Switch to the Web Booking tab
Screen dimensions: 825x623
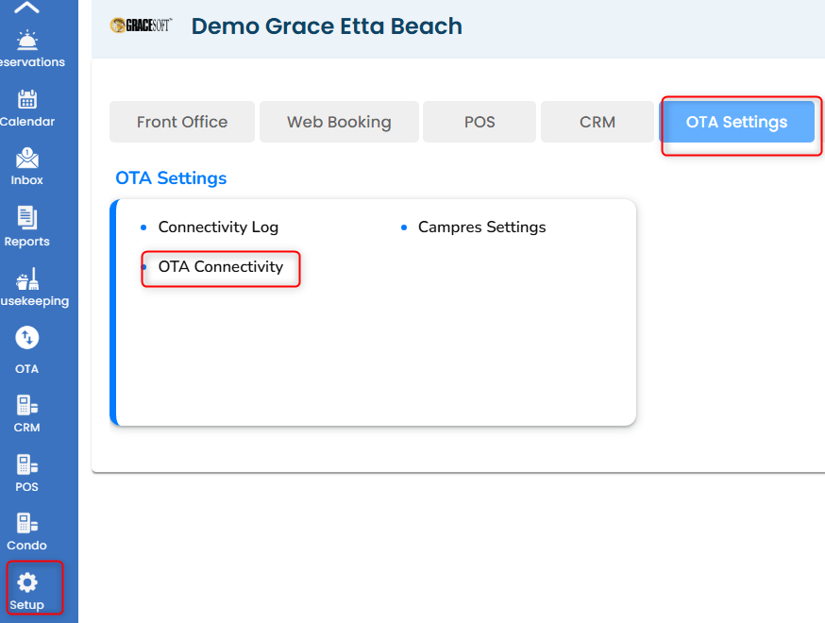pyautogui.click(x=339, y=122)
